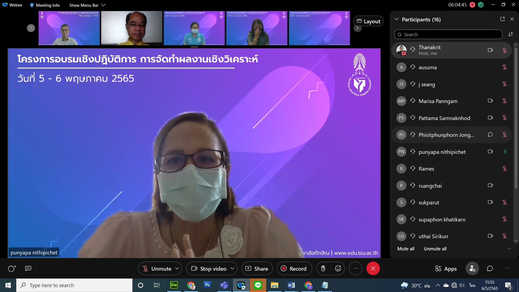Open reactions emoji button
This screenshot has width=519, height=292.
point(338,268)
